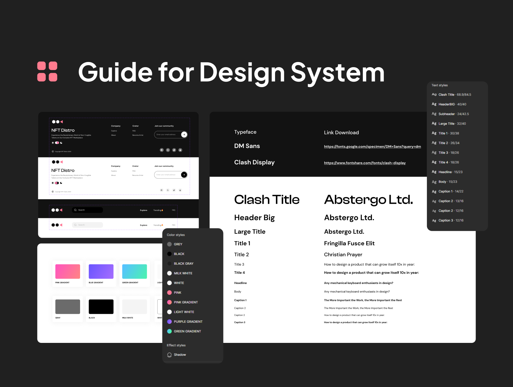
Task: Click the Apple icon in the light footer
Action: click(x=180, y=190)
